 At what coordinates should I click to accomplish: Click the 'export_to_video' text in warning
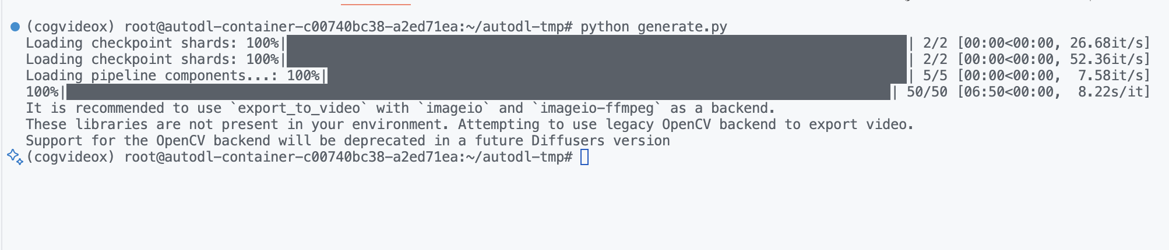coord(299,108)
